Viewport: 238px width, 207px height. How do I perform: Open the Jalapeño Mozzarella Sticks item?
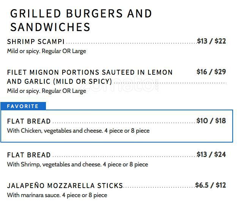(65, 186)
